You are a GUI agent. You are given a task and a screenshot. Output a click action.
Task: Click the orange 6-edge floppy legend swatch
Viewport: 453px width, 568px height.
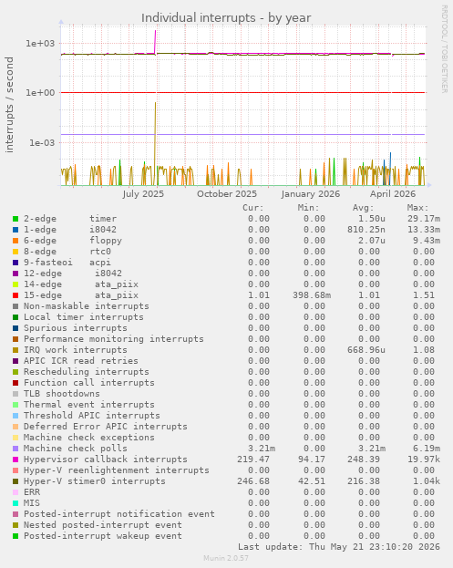15,241
